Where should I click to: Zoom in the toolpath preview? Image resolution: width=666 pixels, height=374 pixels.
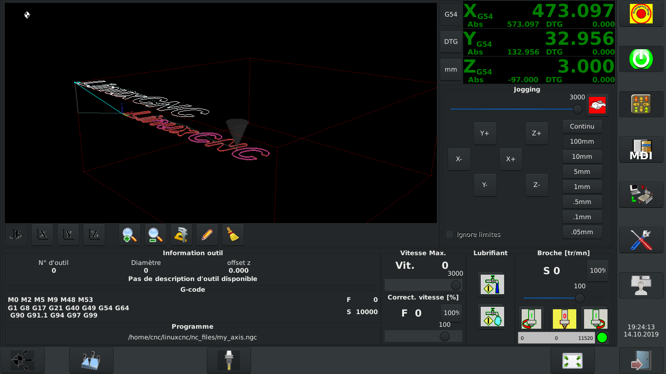click(130, 235)
